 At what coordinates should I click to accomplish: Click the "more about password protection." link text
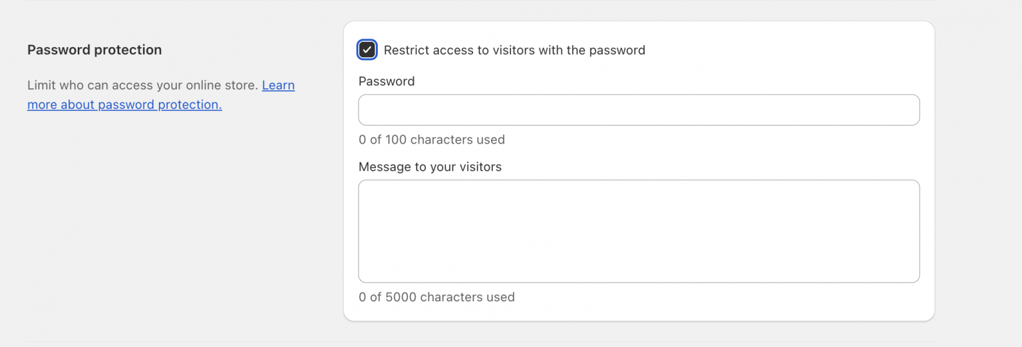(124, 105)
